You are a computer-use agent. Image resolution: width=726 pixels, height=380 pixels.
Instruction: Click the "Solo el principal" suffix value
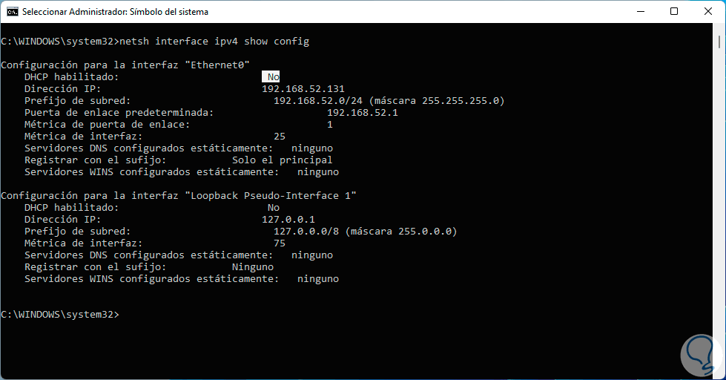click(x=282, y=160)
